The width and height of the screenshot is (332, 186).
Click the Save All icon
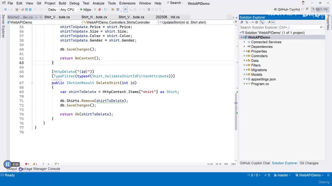tap(30, 10)
